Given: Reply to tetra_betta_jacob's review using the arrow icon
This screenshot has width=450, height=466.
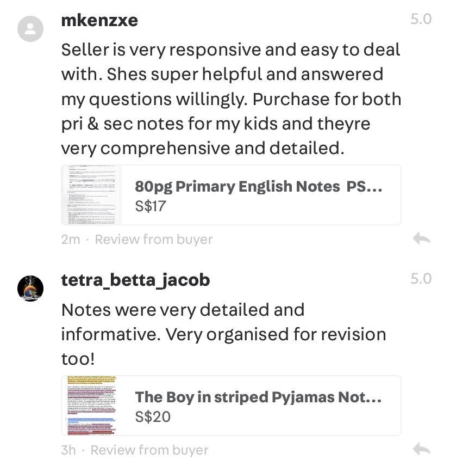Looking at the screenshot, I should [x=422, y=449].
